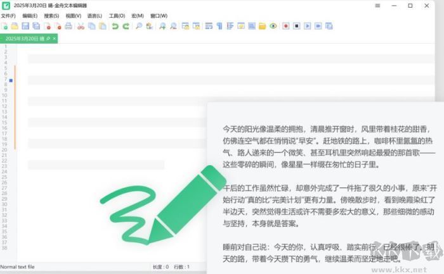Open the 窗口(W) menu

click(x=159, y=16)
